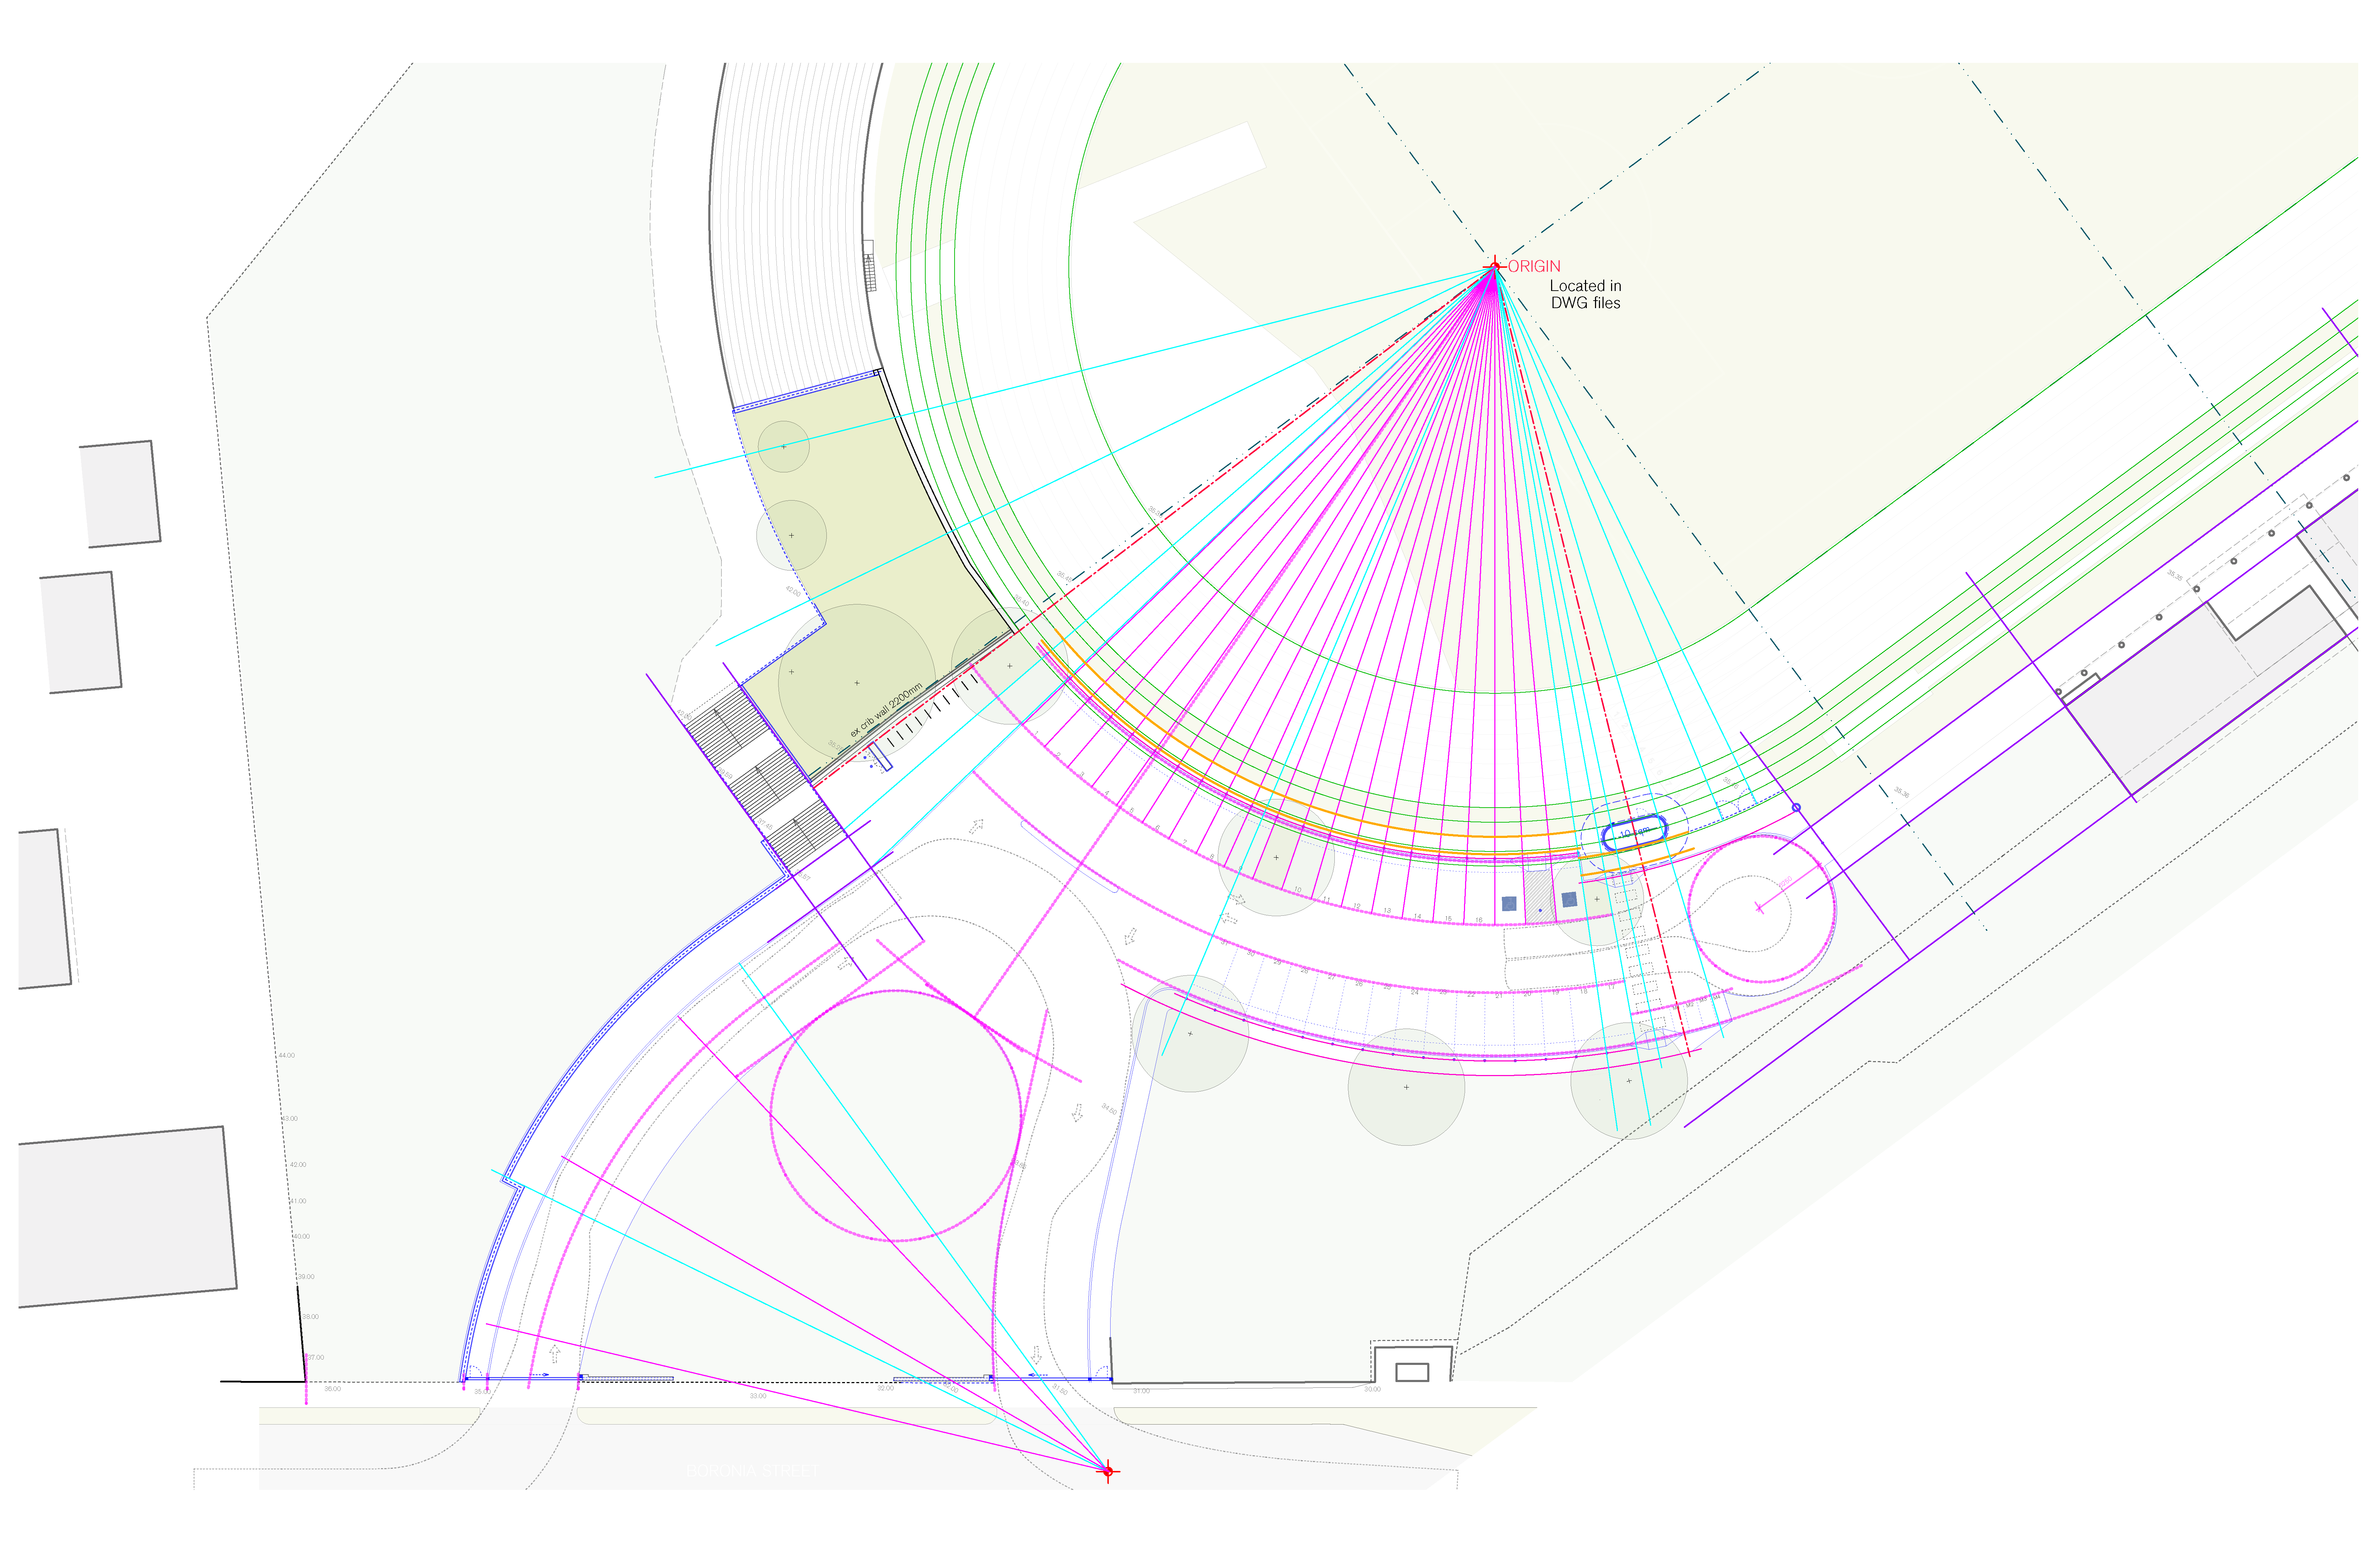Select parking bay number '16'
The image size is (2380, 1562).
pos(1479,920)
